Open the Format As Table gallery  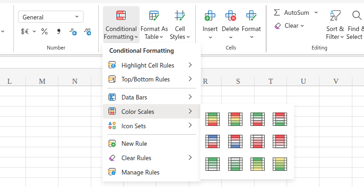[154, 25]
